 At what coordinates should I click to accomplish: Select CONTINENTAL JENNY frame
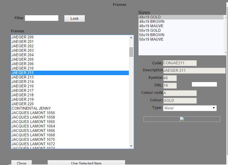click(70, 108)
